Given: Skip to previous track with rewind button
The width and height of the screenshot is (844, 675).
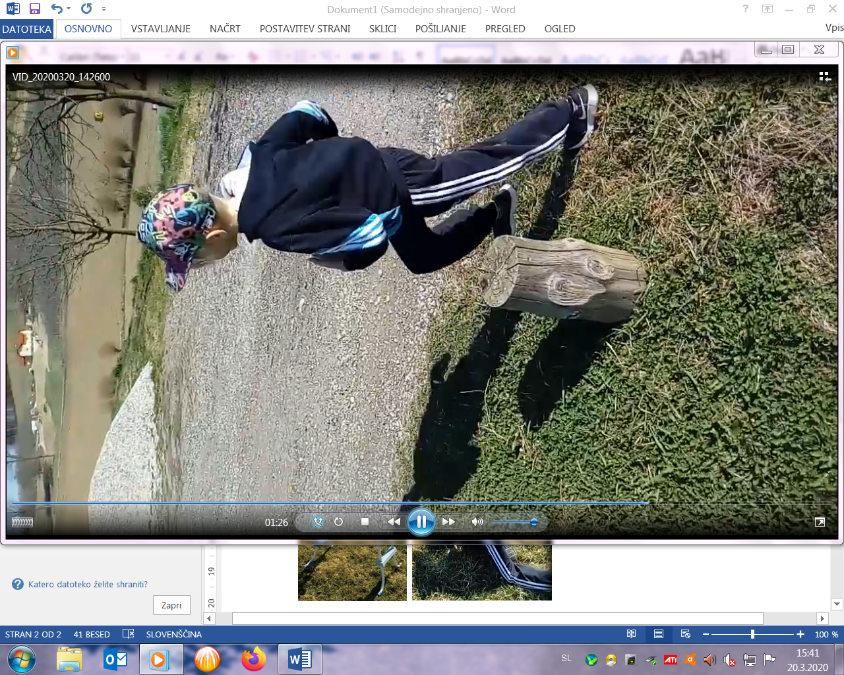Looking at the screenshot, I should coord(394,522).
